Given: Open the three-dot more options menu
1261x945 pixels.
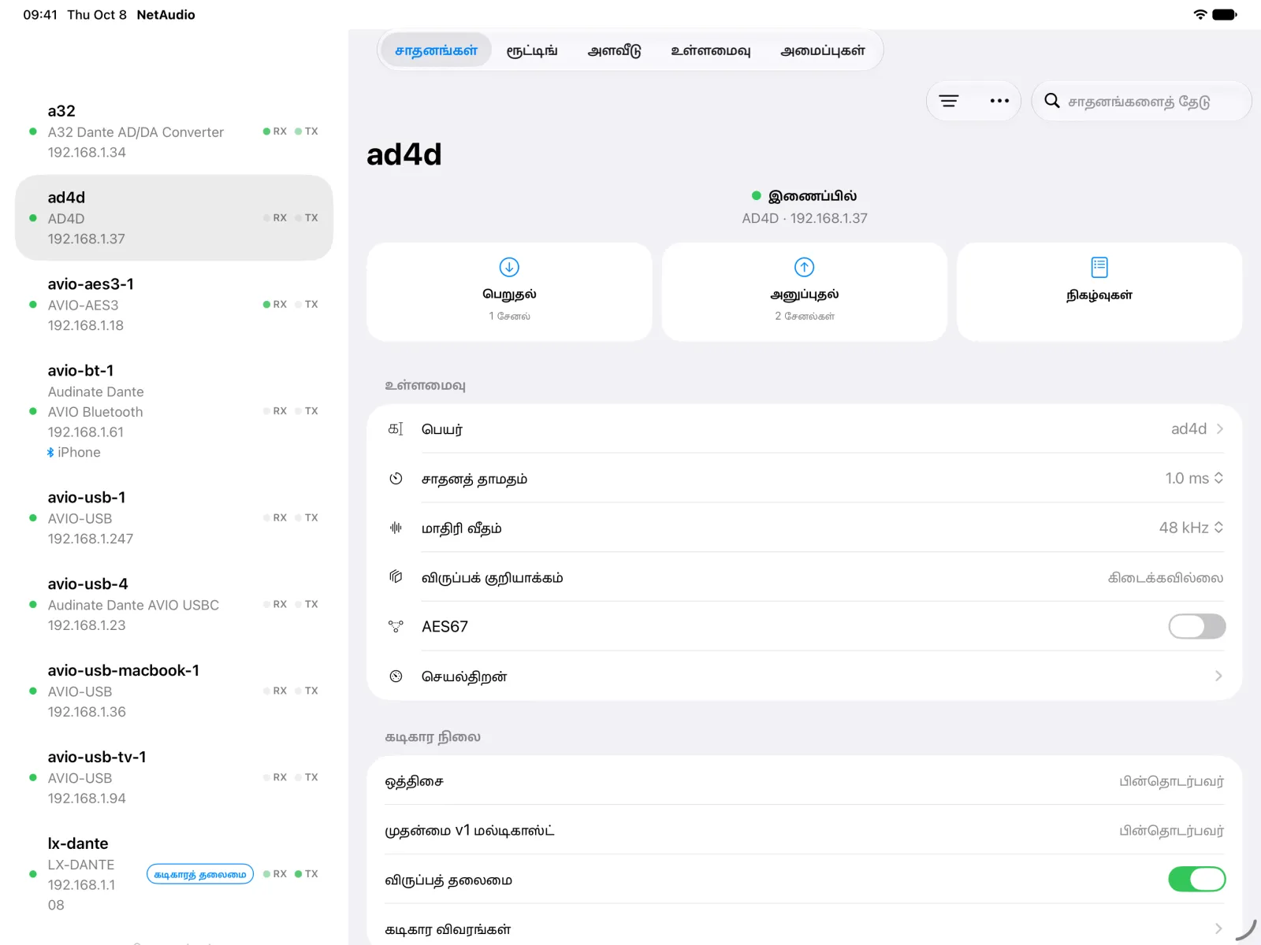Looking at the screenshot, I should point(999,101).
